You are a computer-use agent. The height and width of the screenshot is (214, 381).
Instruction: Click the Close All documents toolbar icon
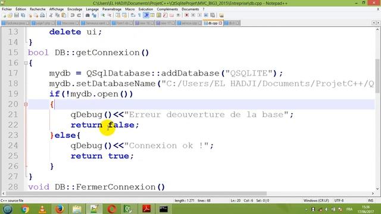(37, 15)
